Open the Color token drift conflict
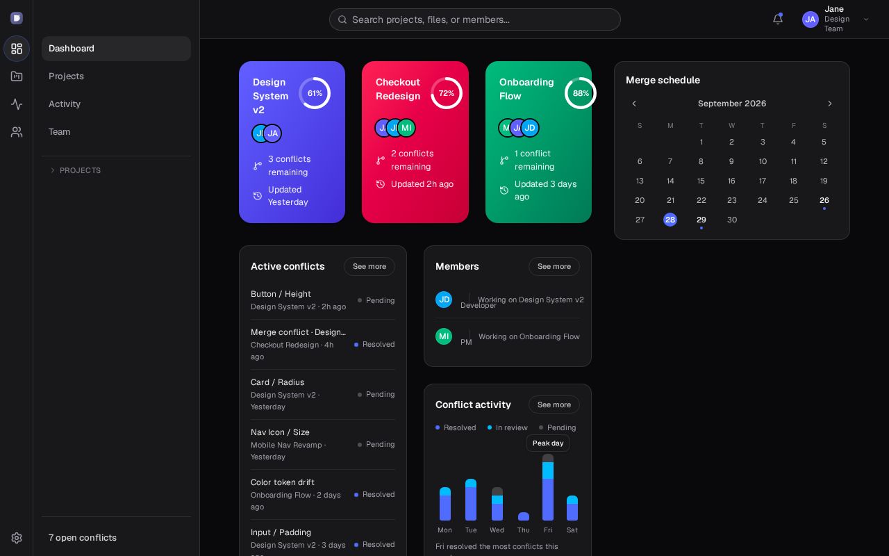 323,494
